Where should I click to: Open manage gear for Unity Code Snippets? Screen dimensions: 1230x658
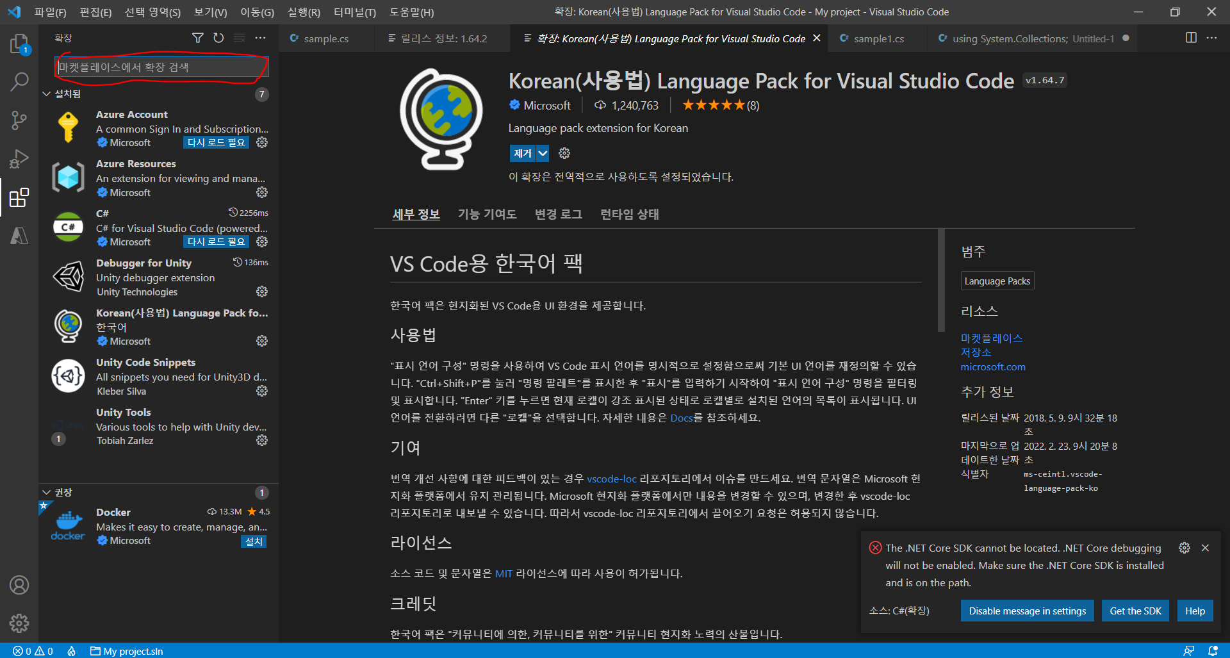(x=262, y=391)
